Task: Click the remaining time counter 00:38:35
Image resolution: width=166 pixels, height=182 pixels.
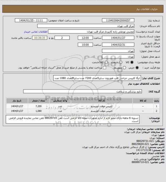Action: pos(40,38)
